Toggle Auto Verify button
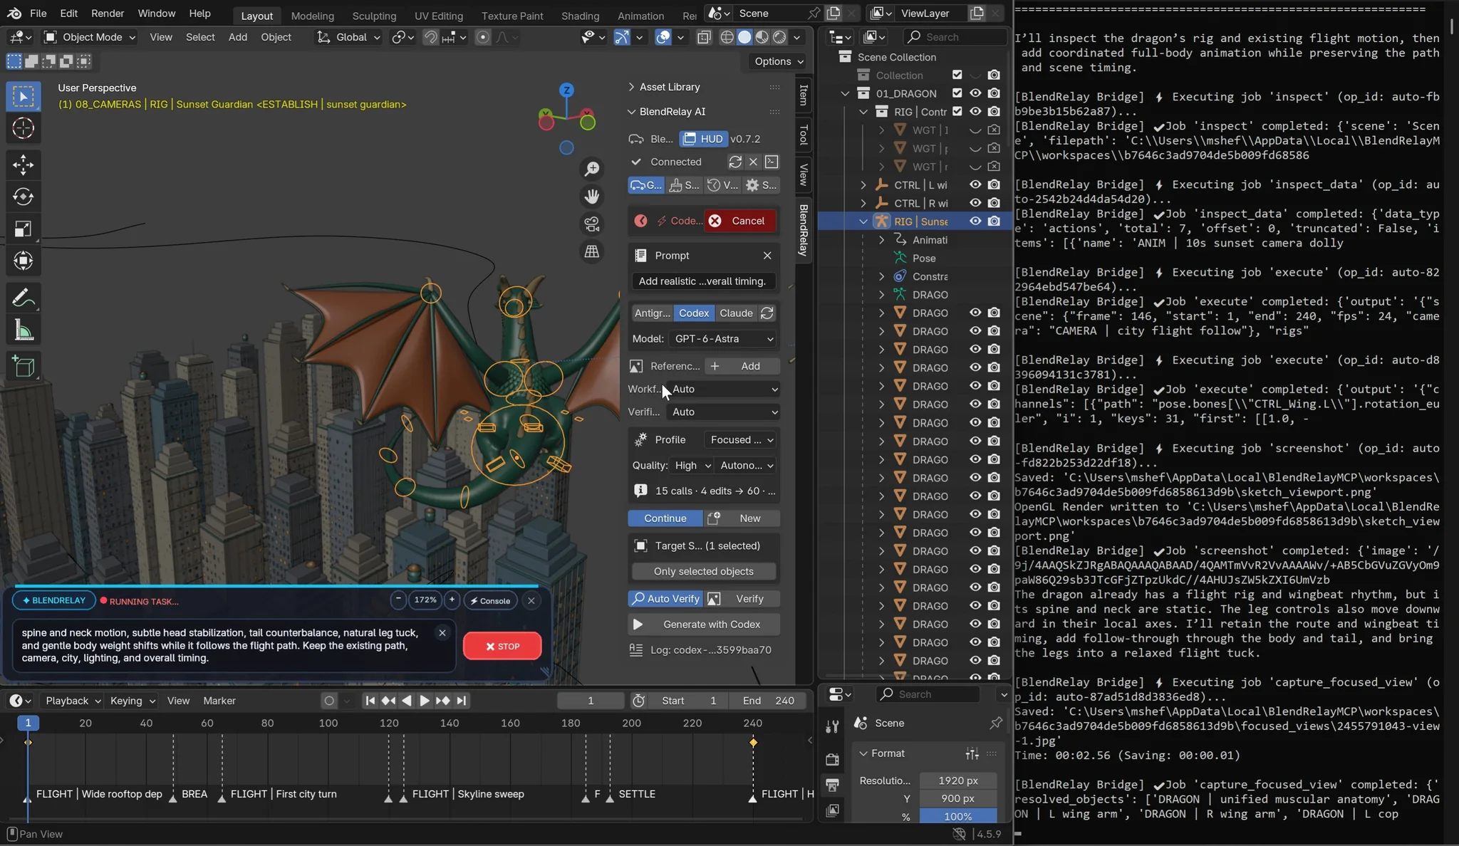1459x846 pixels. click(665, 599)
